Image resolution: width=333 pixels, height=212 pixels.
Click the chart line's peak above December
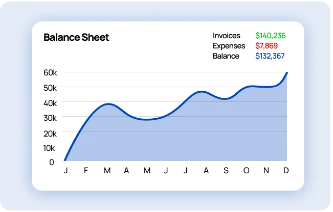click(x=286, y=73)
